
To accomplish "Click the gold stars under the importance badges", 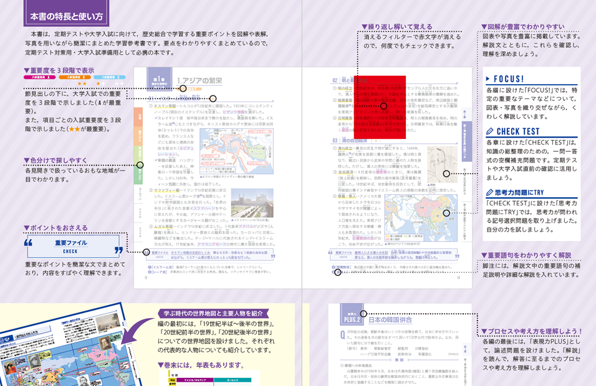I will tap(82, 83).
